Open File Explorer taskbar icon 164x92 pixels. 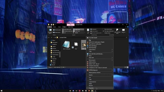pyautogui.click(x=92, y=91)
